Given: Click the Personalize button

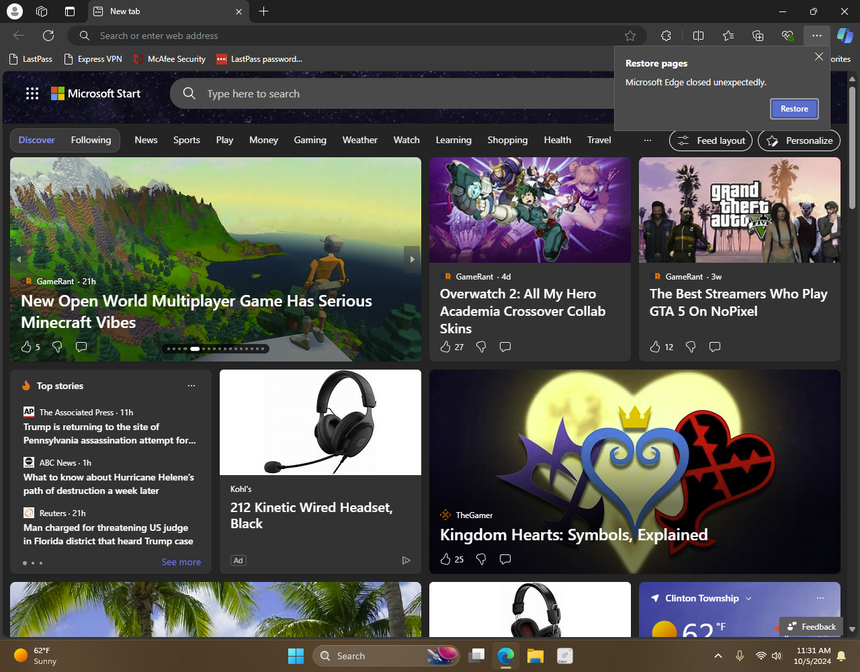Looking at the screenshot, I should pyautogui.click(x=799, y=140).
